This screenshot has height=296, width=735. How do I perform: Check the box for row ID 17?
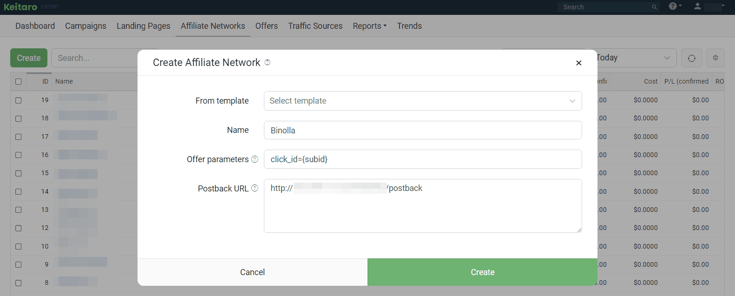click(x=18, y=137)
